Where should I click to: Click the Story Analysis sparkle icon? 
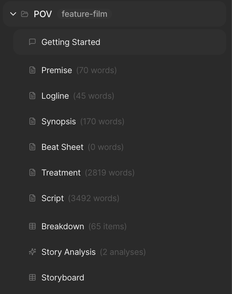(32, 252)
